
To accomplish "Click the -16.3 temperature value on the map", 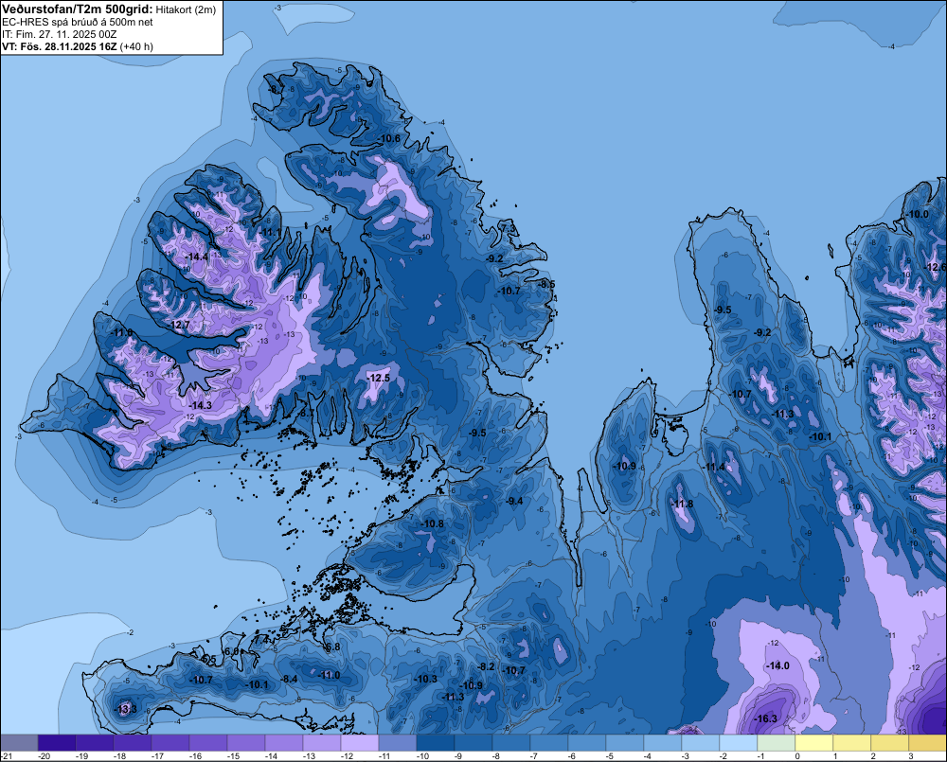I will pyautogui.click(x=766, y=718).
